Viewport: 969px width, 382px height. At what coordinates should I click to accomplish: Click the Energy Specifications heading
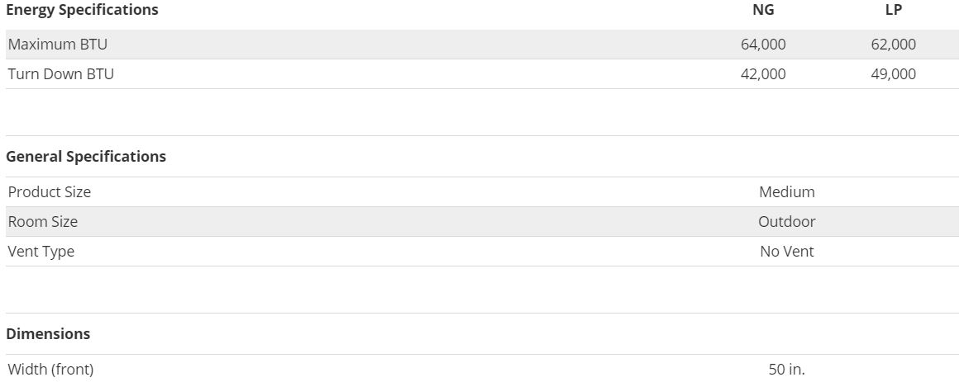pyautogui.click(x=82, y=11)
